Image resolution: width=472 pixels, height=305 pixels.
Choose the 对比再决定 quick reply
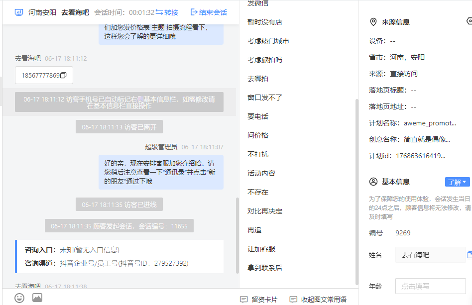[265, 211]
